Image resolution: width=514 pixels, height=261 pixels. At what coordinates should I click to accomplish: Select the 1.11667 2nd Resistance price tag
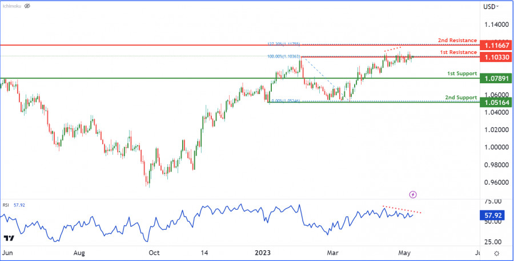coord(495,45)
